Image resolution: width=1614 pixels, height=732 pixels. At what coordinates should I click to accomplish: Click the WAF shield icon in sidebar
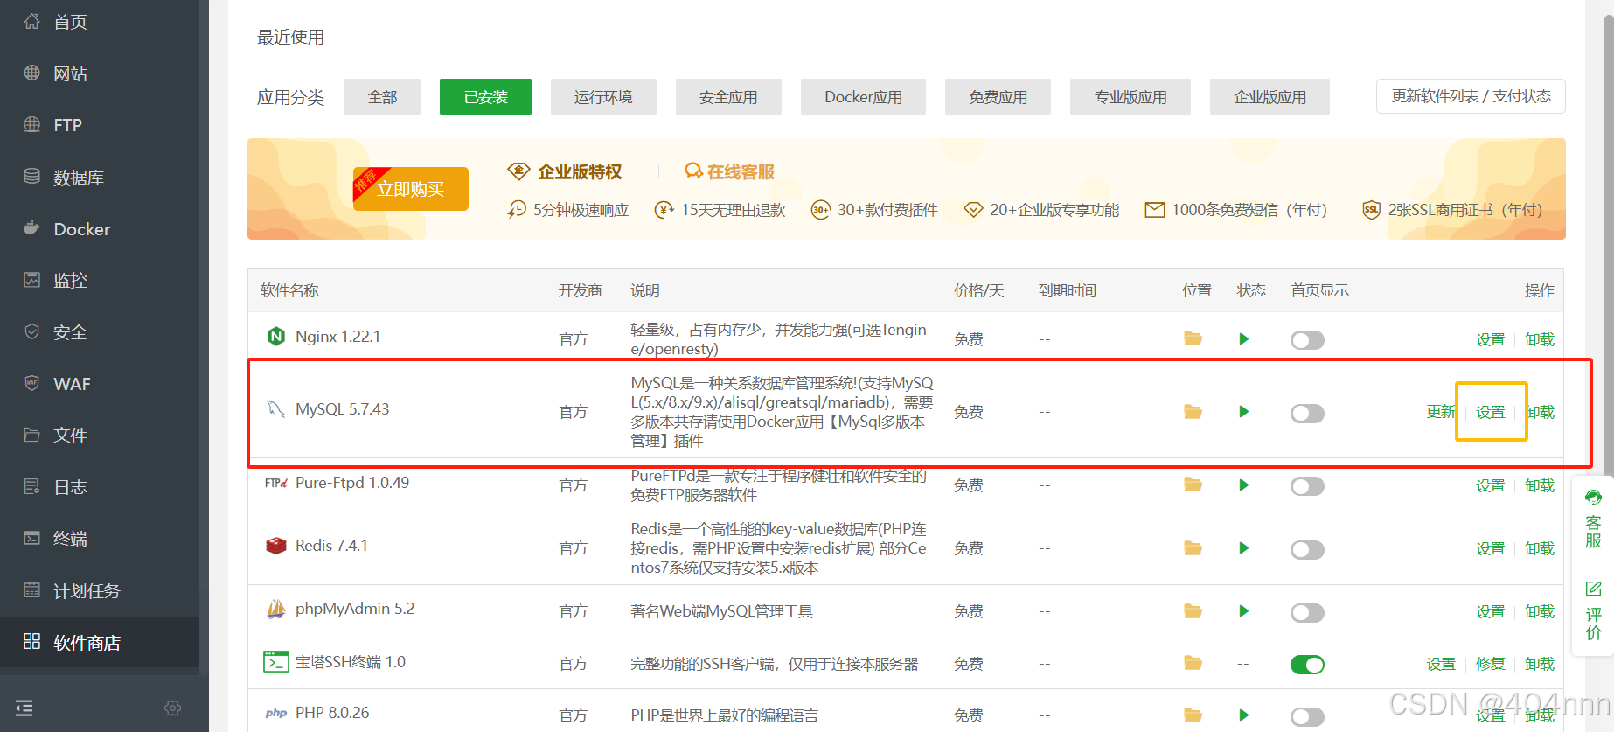[32, 383]
